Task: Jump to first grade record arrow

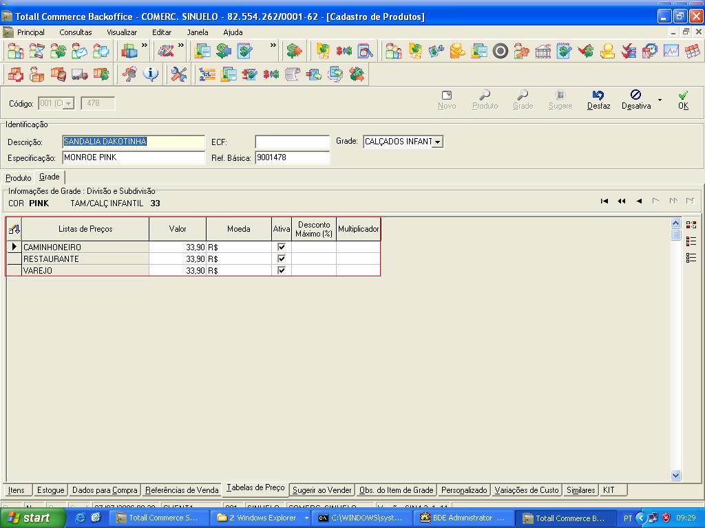Action: 604,201
